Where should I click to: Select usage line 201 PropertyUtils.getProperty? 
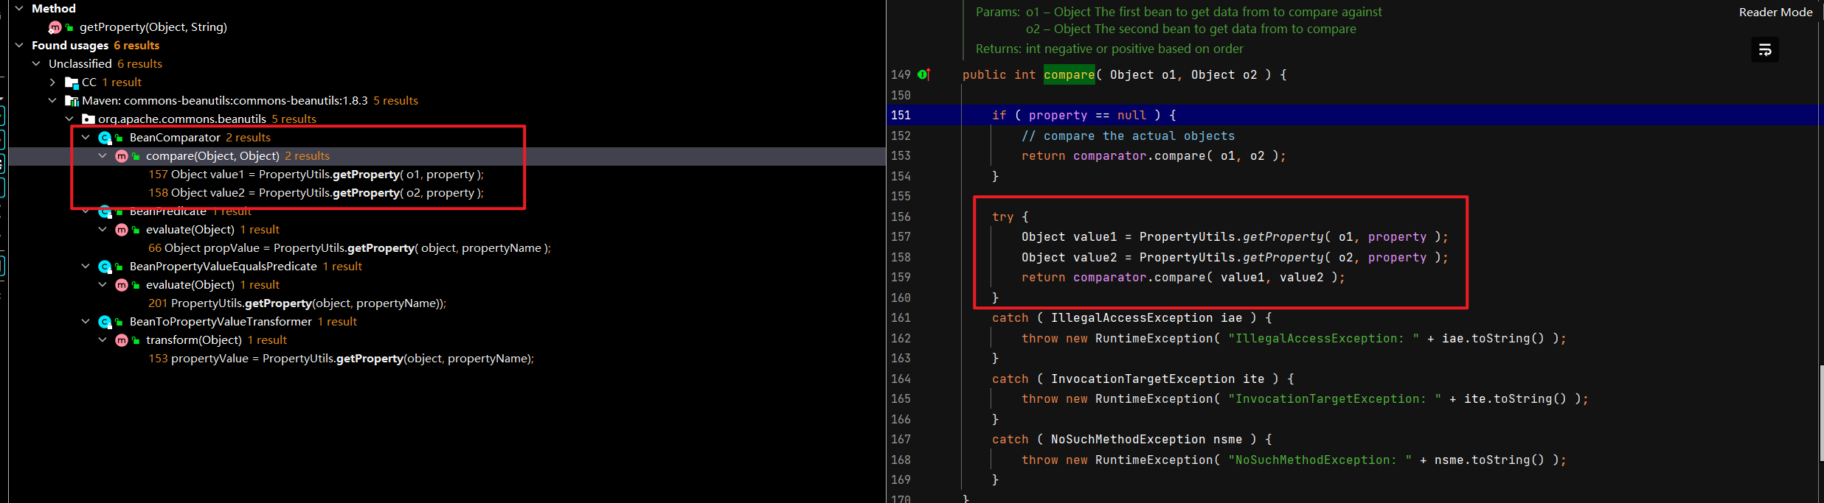point(297,303)
